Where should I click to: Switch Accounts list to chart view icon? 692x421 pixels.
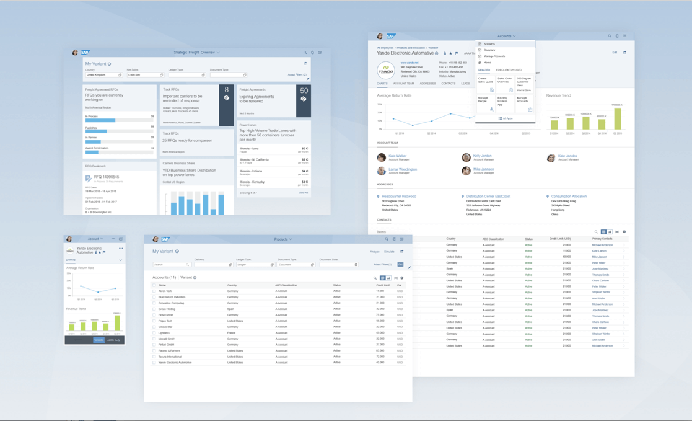click(x=389, y=278)
